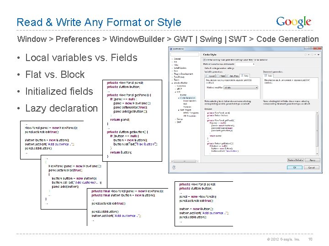329x246 pixels.
Task: Open the method name for new statements dropdown
Action: tap(245, 64)
